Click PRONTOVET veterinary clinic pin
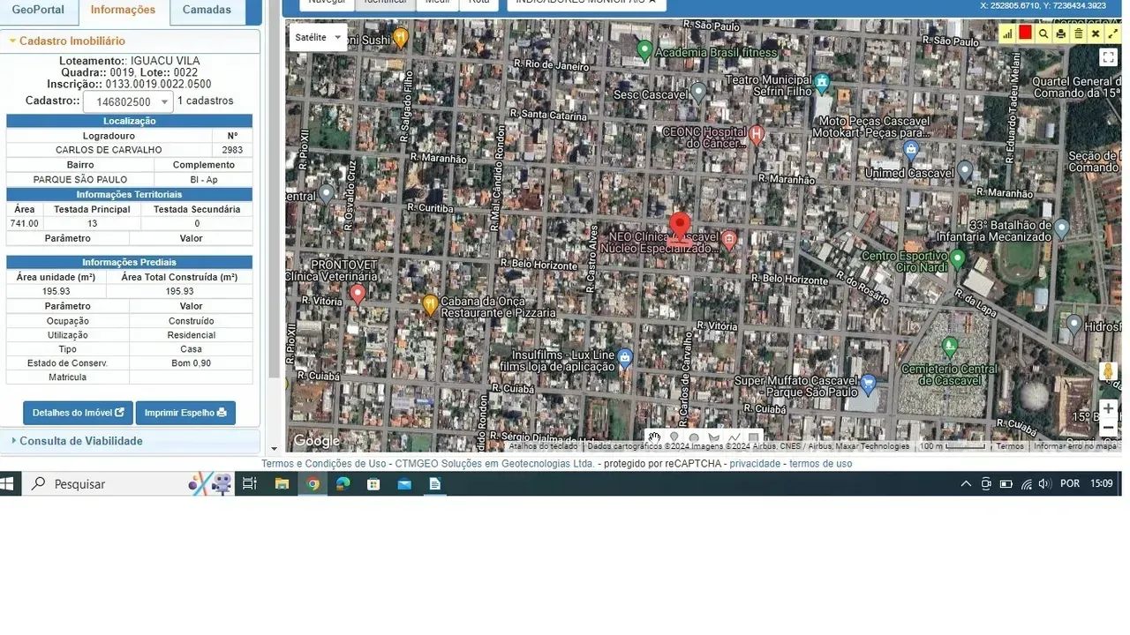This screenshot has height=635, width=1130. 358,295
